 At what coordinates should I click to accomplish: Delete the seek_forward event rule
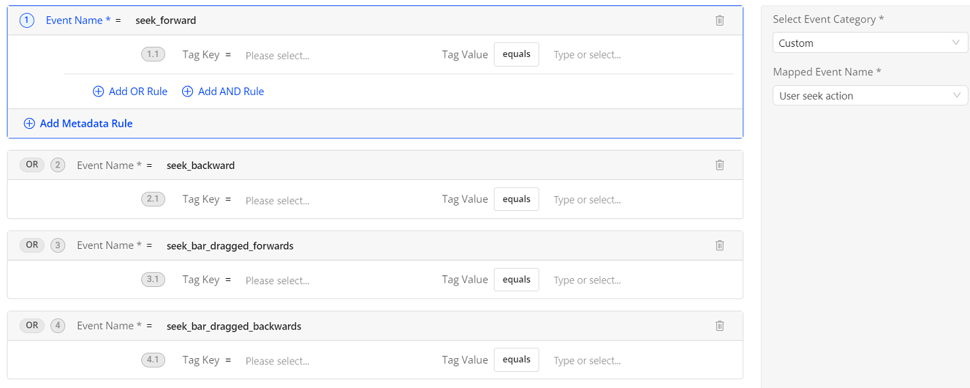coord(719,20)
